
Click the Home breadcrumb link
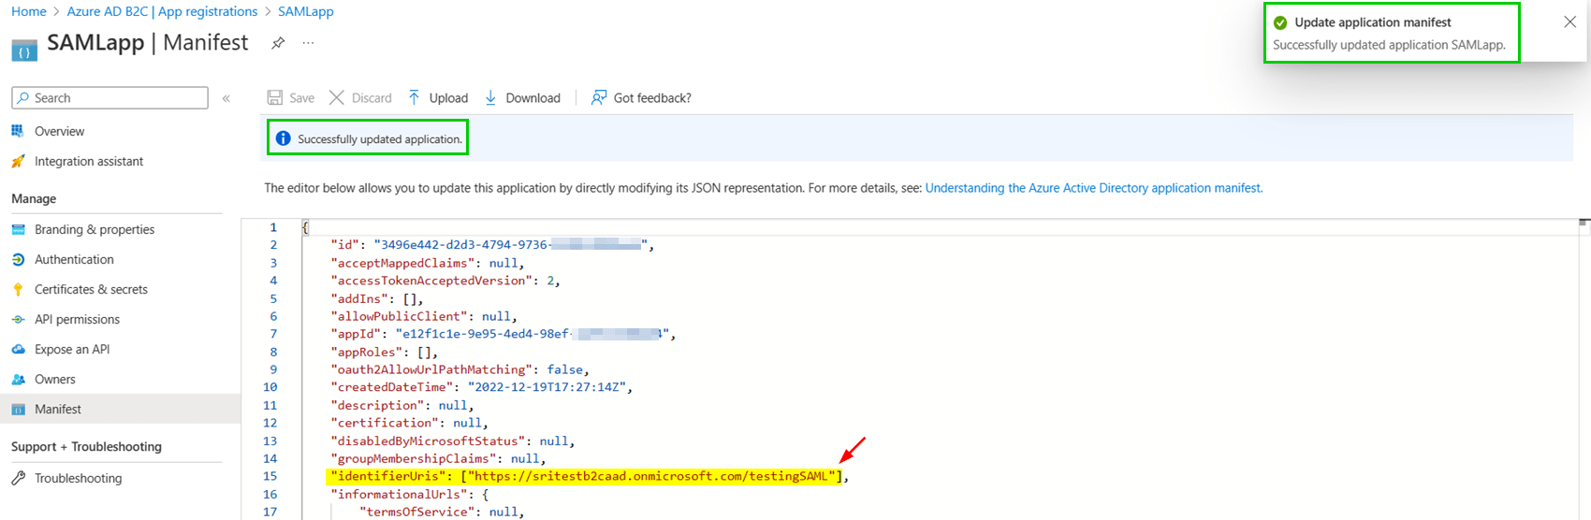[x=29, y=11]
